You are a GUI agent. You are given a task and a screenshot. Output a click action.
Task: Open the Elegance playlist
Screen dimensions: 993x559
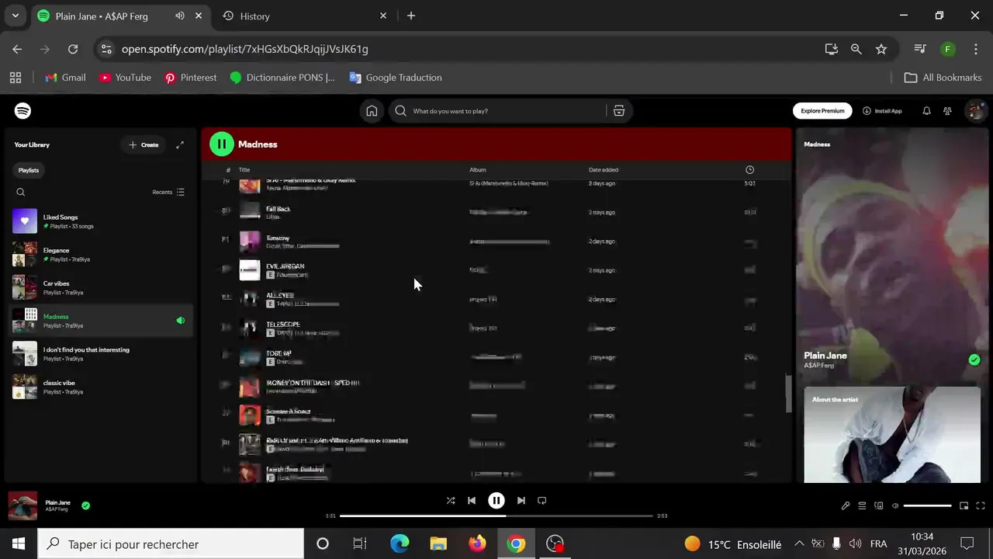pos(101,255)
